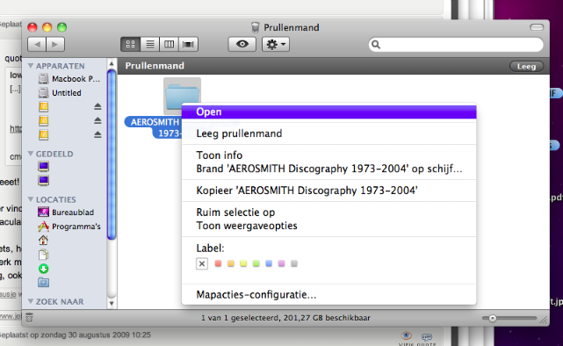Viewport: 563px width, 346px height.
Task: Select the first shared computer icon
Action: tap(43, 167)
